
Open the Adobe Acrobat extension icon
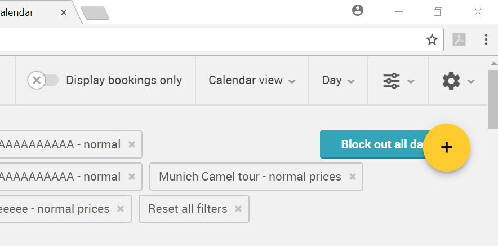tap(459, 40)
